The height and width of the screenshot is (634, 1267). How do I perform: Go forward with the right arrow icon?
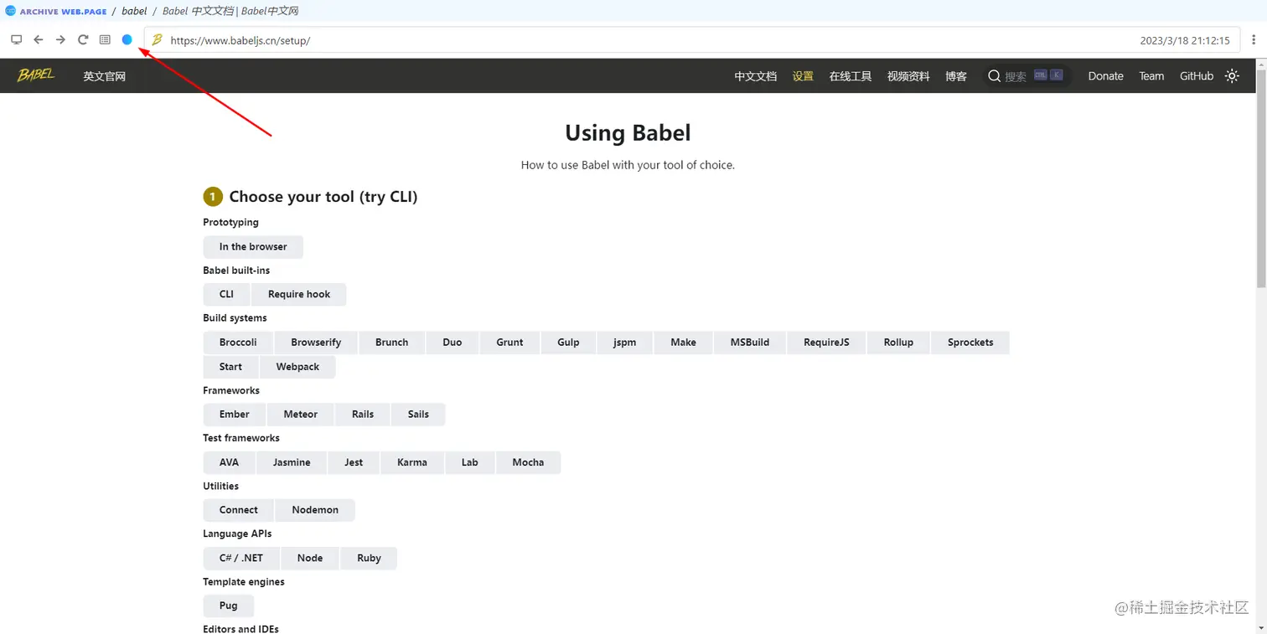click(60, 39)
